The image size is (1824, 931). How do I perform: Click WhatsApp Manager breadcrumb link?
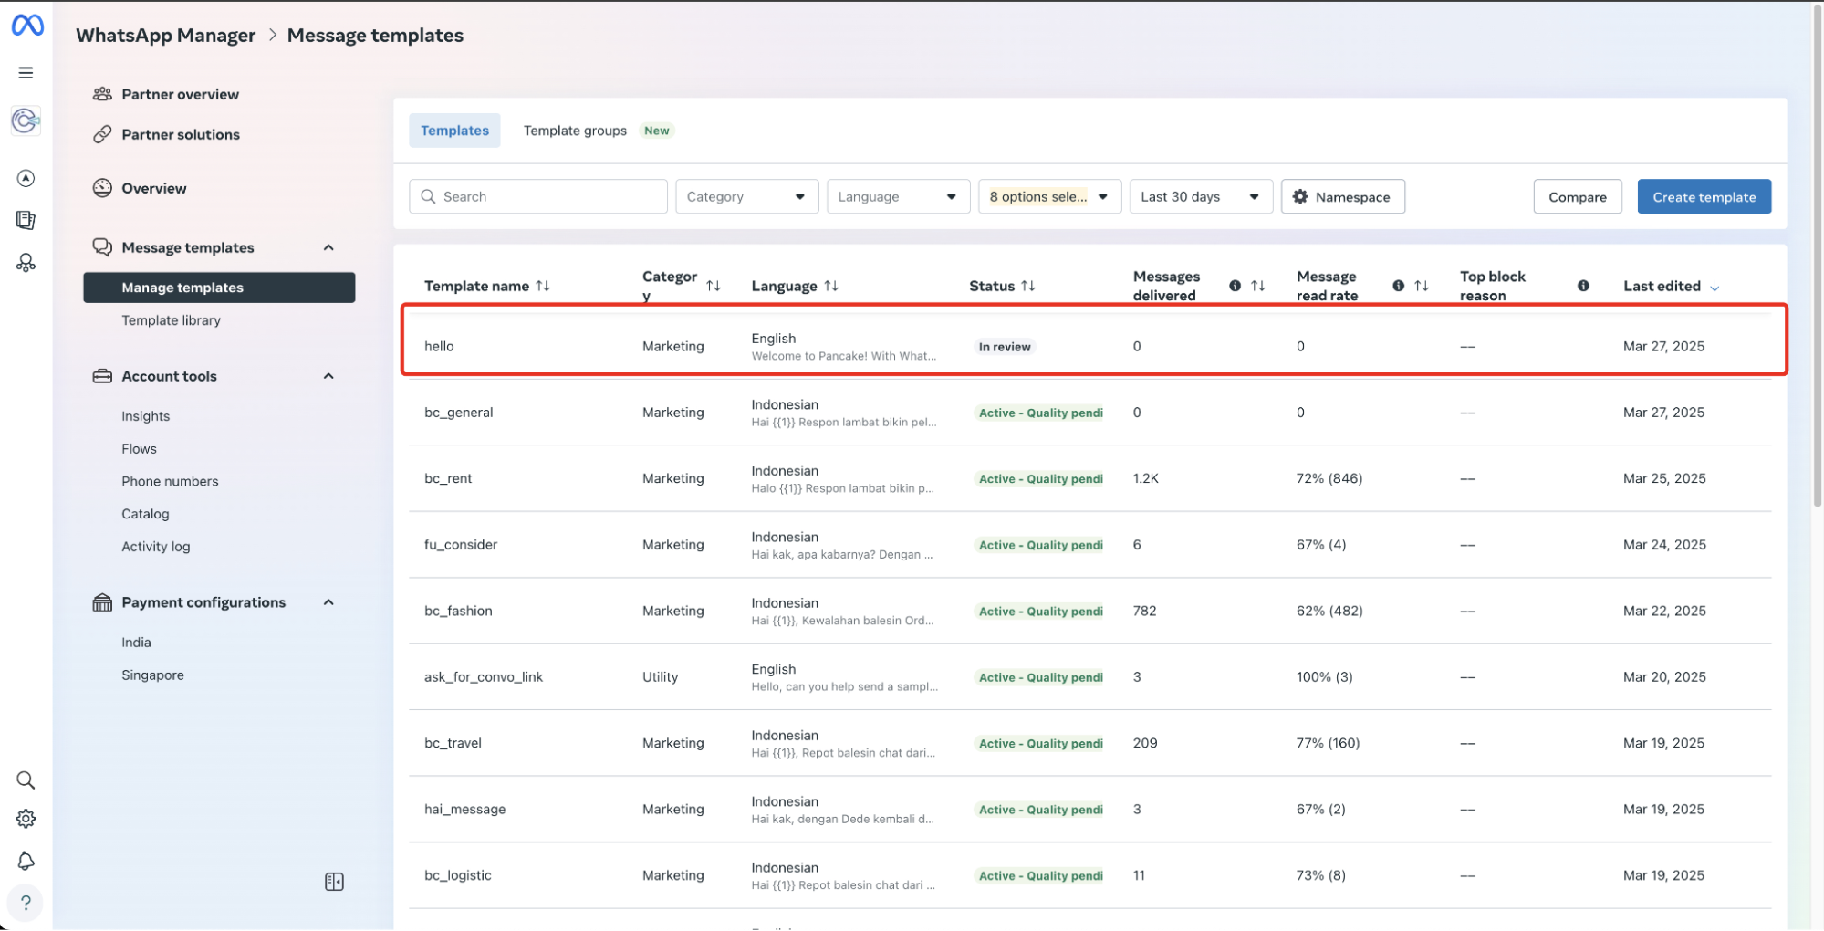pyautogui.click(x=165, y=35)
